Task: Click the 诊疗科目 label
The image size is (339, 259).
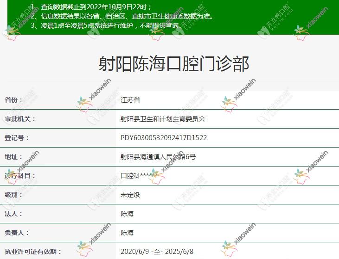Action: 20,176
